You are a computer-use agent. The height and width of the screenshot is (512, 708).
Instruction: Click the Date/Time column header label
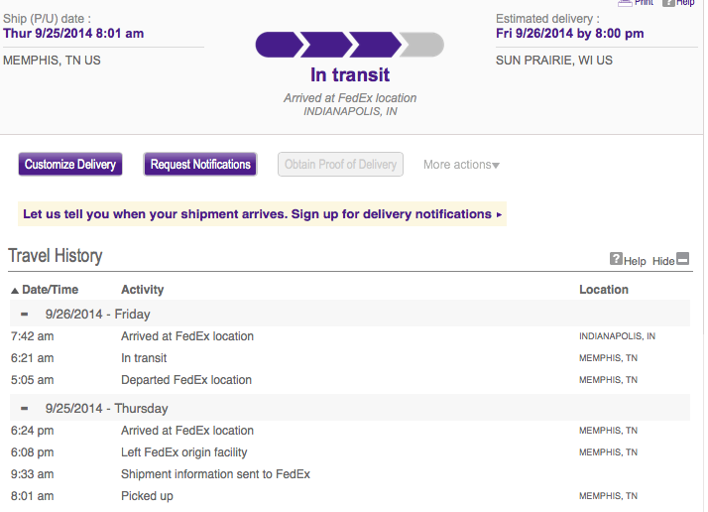tap(51, 290)
